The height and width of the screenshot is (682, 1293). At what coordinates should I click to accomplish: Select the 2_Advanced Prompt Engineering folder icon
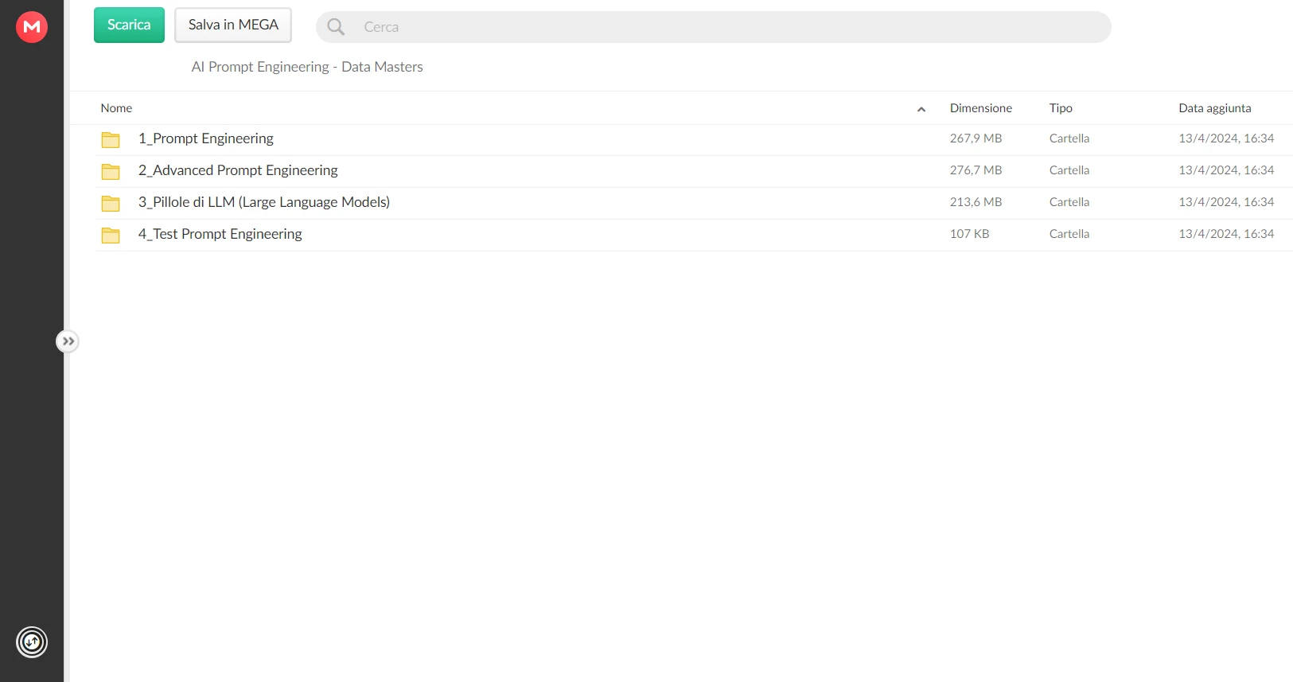click(x=111, y=172)
